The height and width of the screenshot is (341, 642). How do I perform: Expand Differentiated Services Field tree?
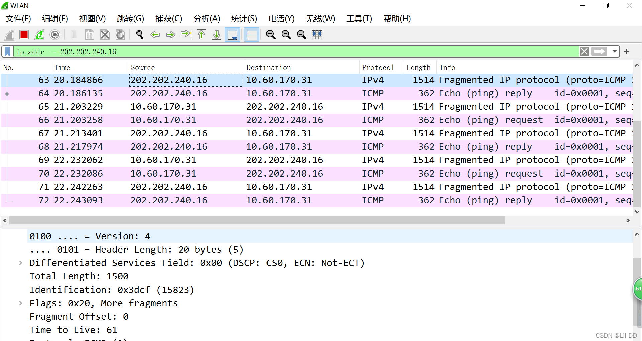21,263
